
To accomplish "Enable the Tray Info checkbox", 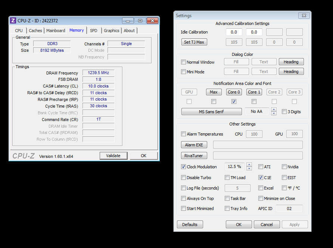I will tap(227, 209).
